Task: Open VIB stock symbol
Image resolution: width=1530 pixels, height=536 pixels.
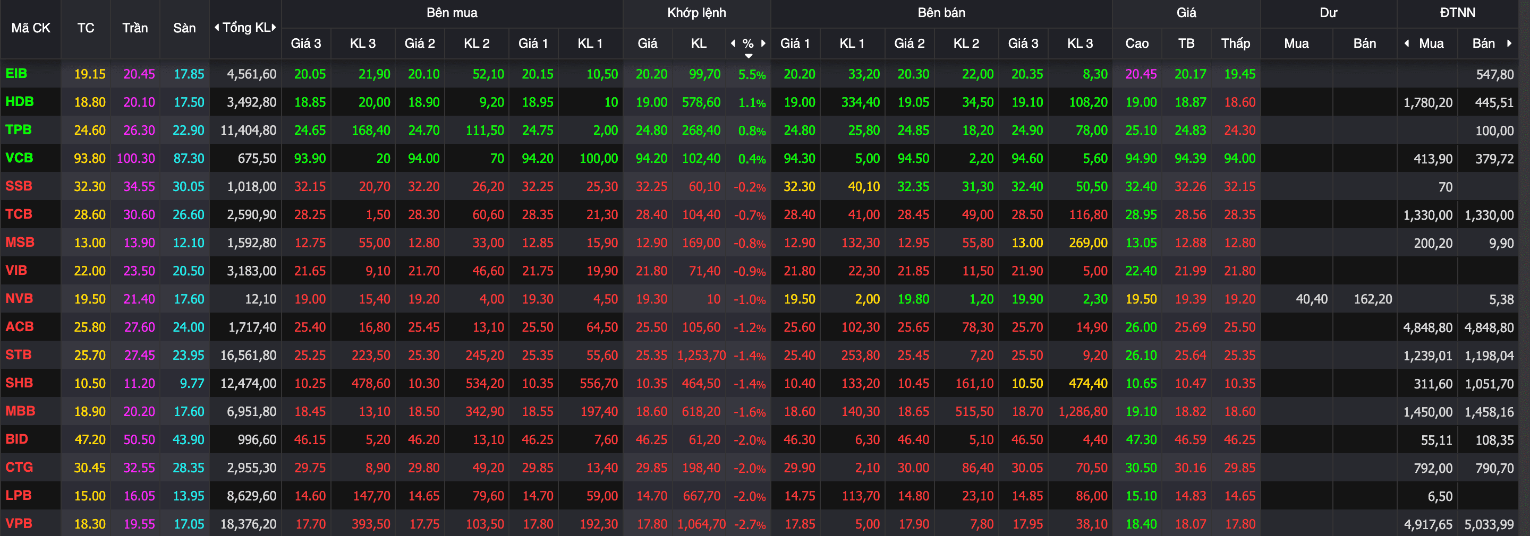Action: [x=16, y=270]
